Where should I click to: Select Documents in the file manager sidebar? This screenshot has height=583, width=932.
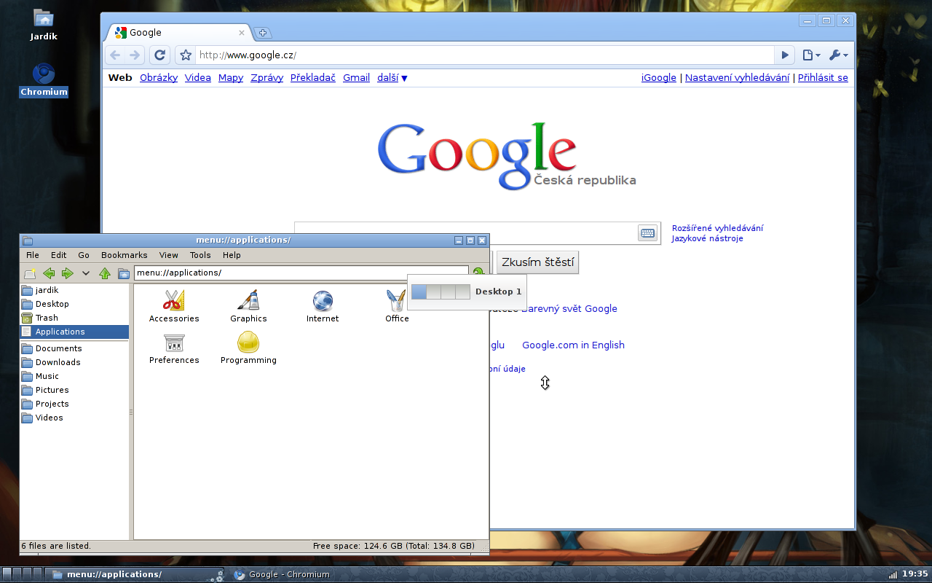pos(75,348)
